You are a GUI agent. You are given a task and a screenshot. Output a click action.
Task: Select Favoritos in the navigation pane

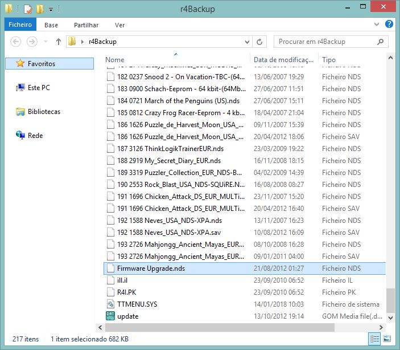50,63
